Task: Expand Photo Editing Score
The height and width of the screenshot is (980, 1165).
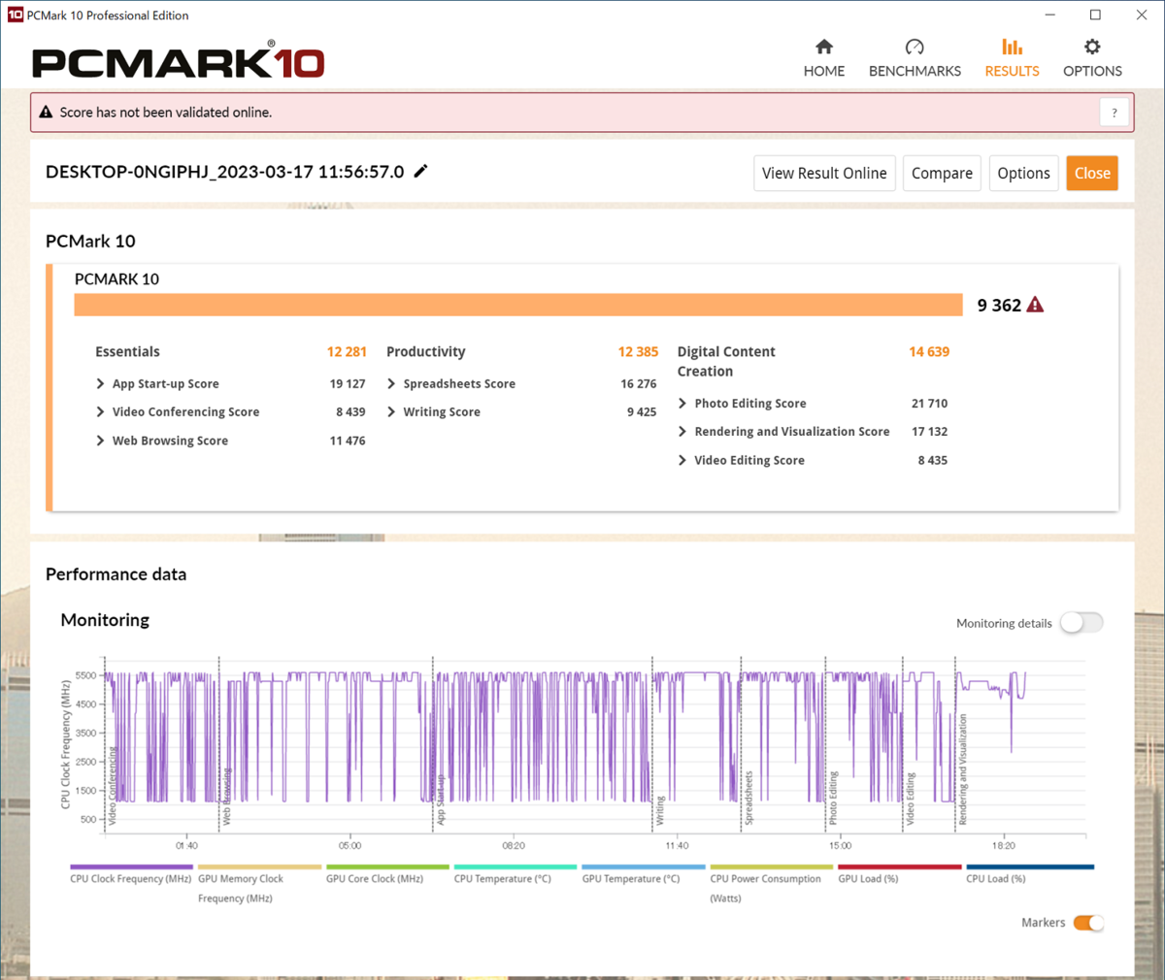Action: (682, 403)
